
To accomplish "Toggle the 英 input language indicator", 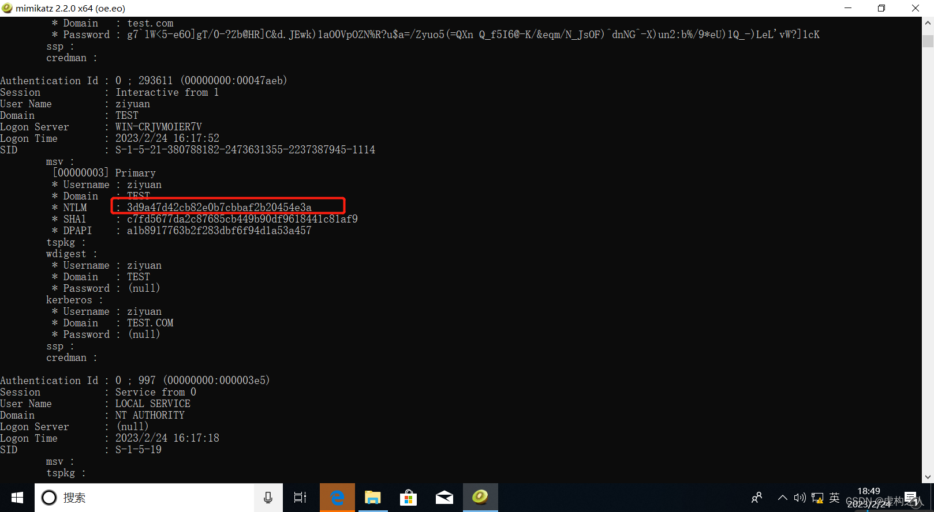I will coord(834,498).
